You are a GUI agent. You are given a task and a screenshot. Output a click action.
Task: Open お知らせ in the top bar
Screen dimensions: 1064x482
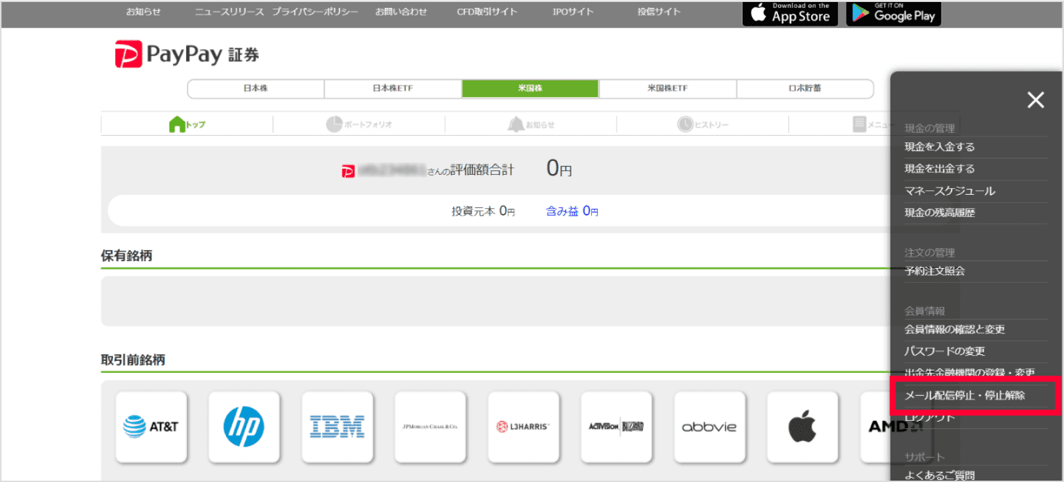[144, 12]
